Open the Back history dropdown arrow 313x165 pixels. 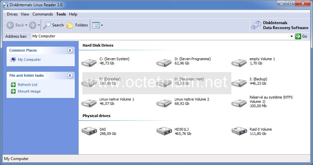(x=26, y=25)
